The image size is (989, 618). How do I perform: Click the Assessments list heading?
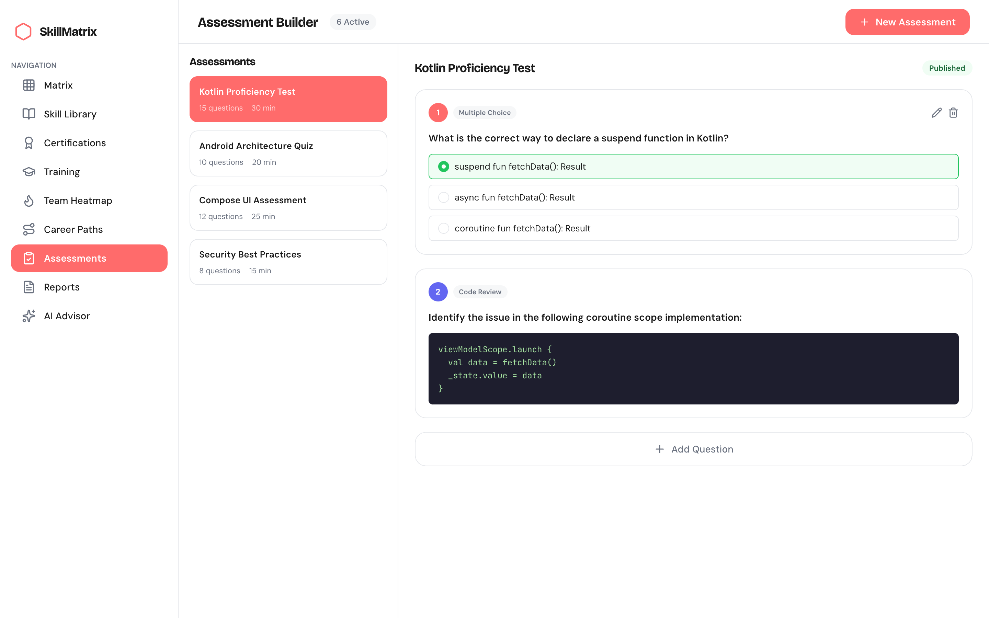click(x=222, y=62)
